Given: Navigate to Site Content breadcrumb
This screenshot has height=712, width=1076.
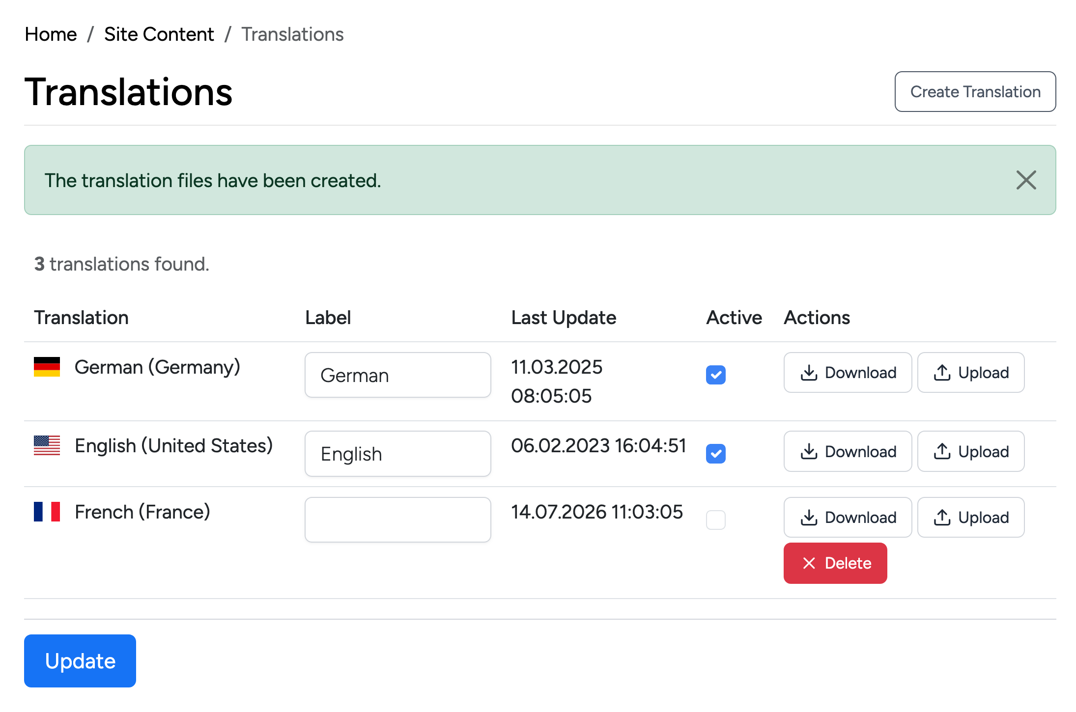Looking at the screenshot, I should tap(159, 34).
